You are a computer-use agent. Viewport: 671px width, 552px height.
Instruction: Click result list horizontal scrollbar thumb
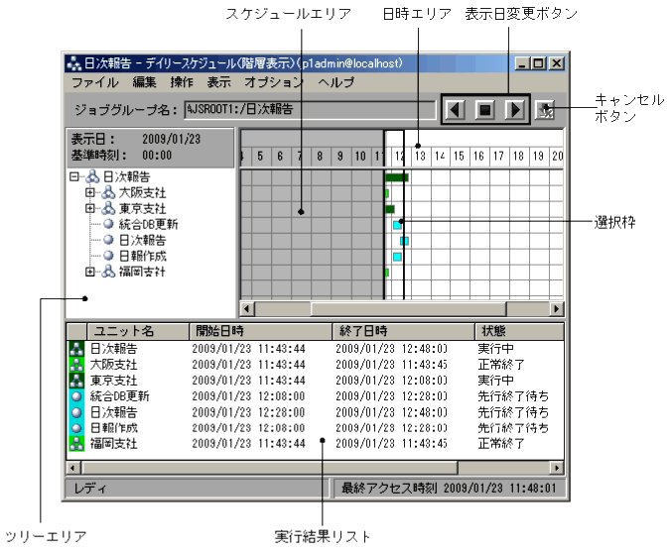coord(270,468)
